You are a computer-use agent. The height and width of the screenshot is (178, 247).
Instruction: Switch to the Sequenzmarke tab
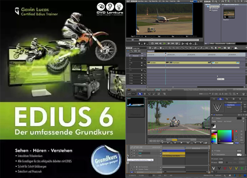(220, 43)
